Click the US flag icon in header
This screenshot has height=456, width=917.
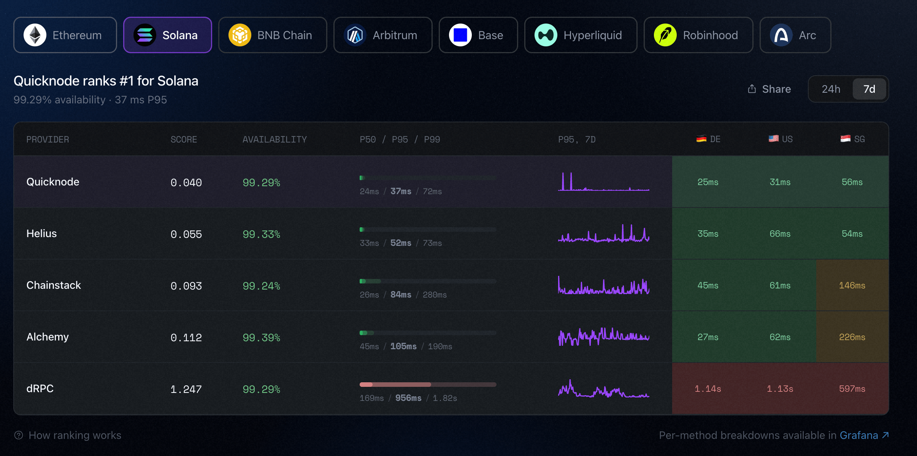click(x=774, y=139)
